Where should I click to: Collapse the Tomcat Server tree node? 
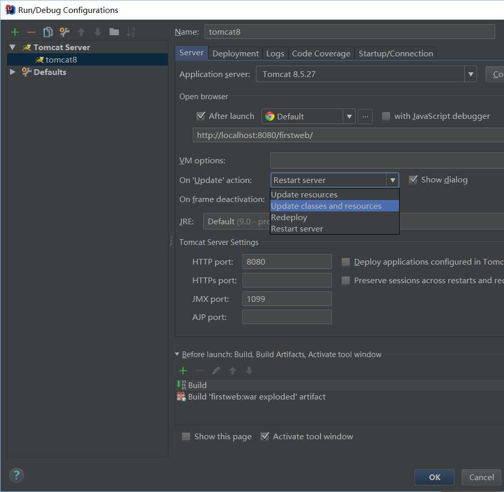[x=12, y=47]
